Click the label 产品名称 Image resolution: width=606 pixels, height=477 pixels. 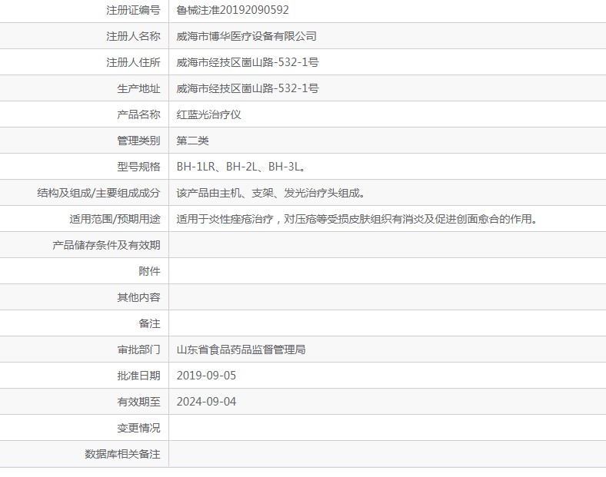coord(138,114)
